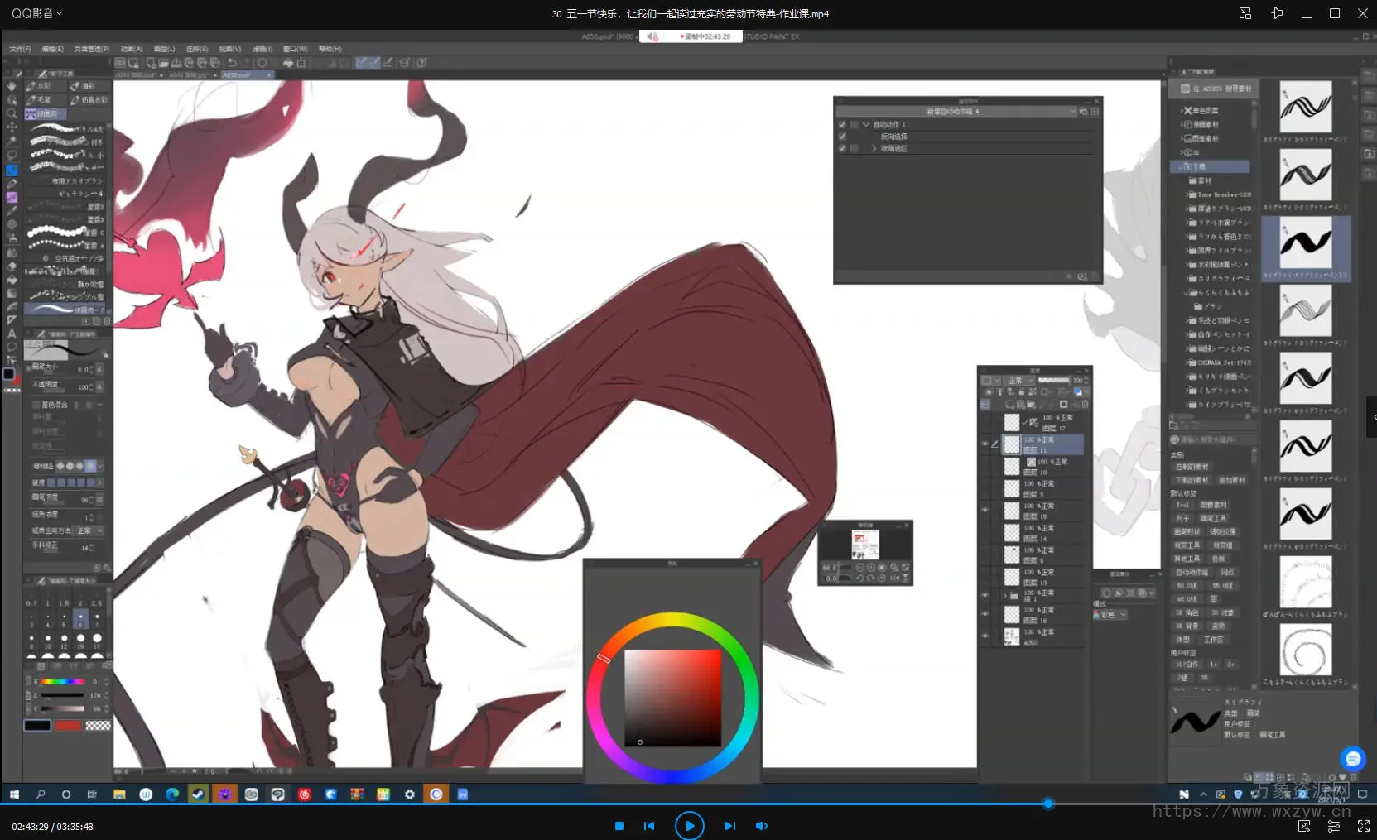Toggle checkbox for auto action 自动动作 1
Image resolution: width=1377 pixels, height=840 pixels.
[x=842, y=125]
